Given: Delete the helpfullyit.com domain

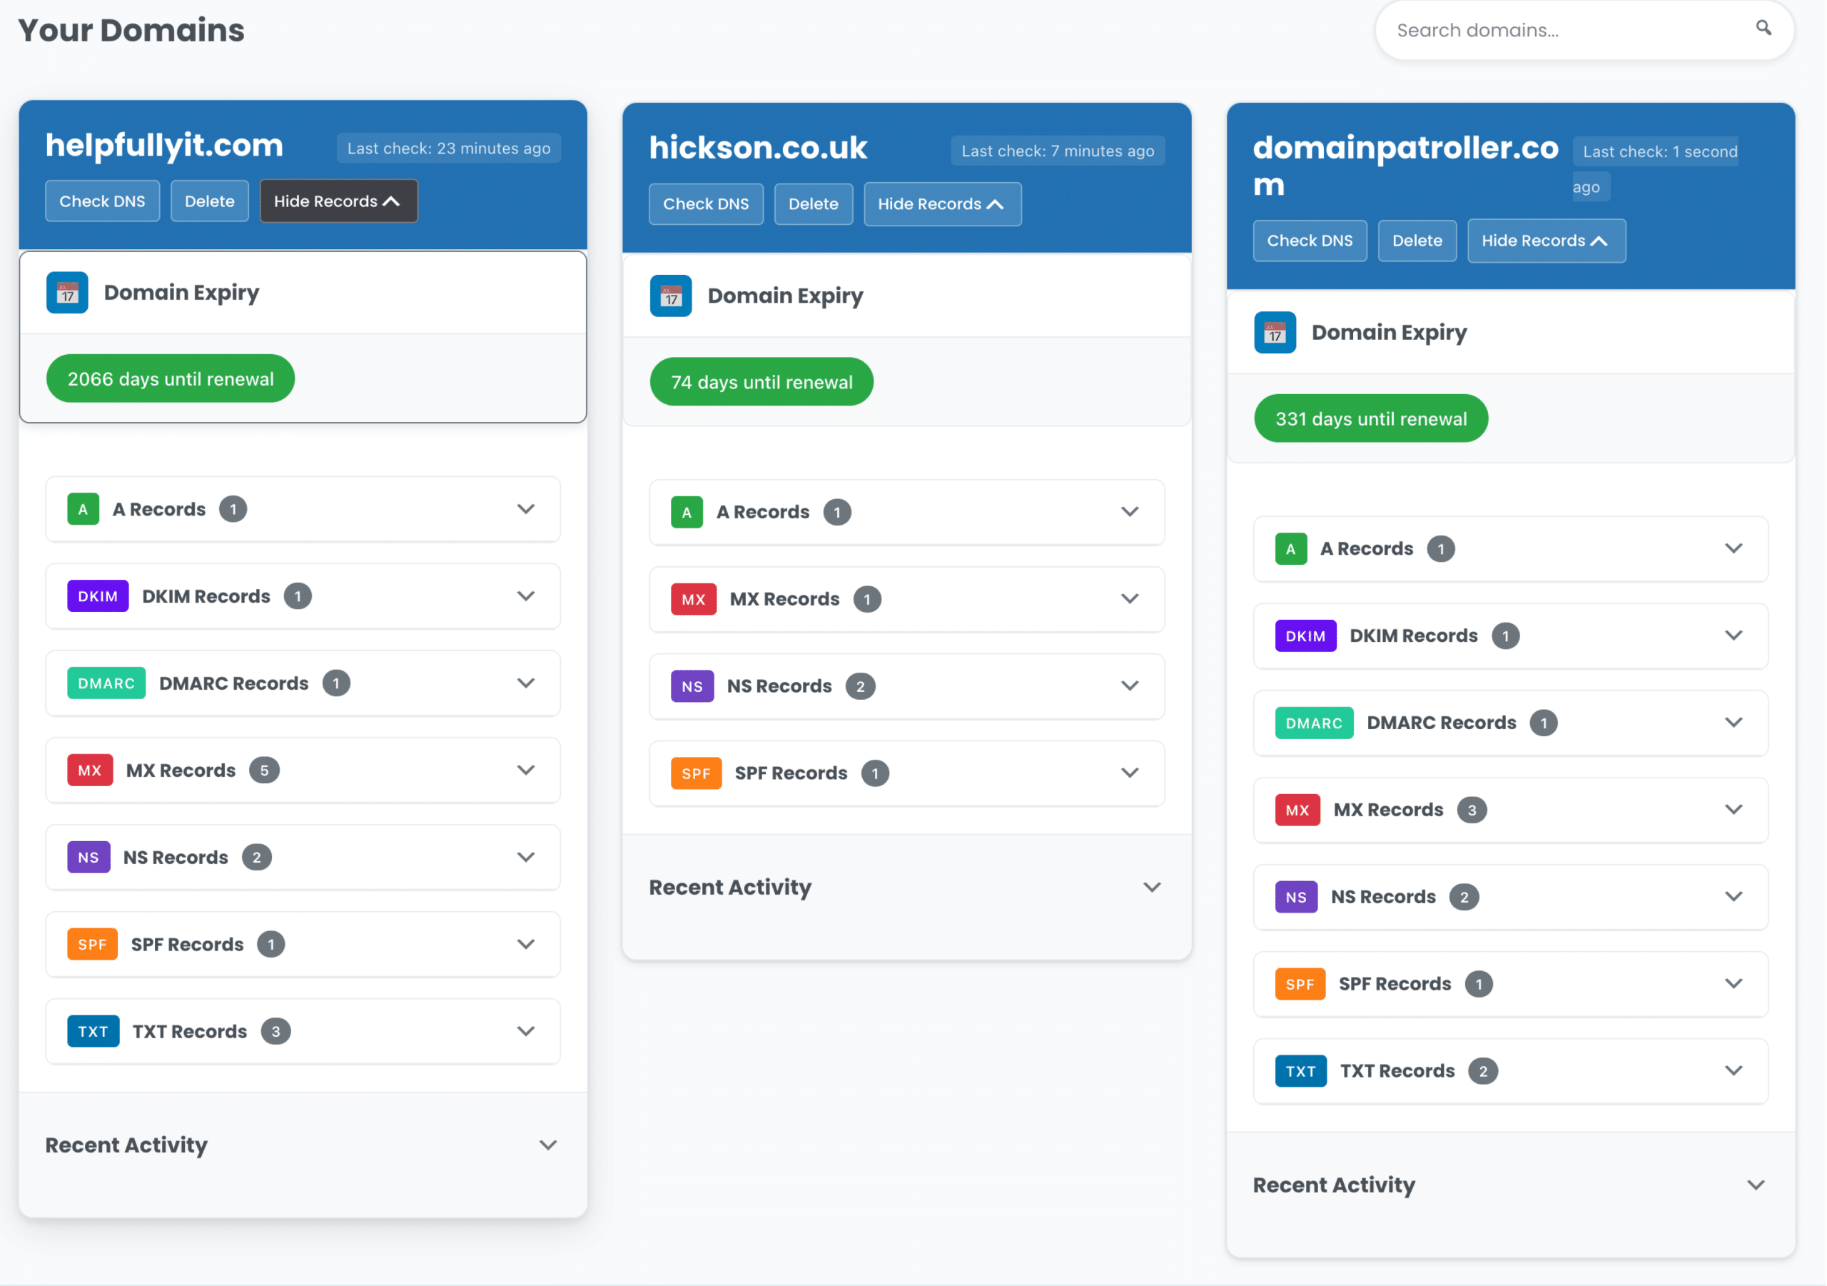Looking at the screenshot, I should point(209,201).
